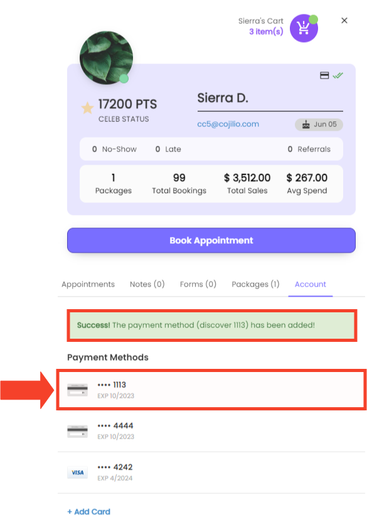This screenshot has width=367, height=531.
Task: Click the card icon beside 1113
Action: 77,390
